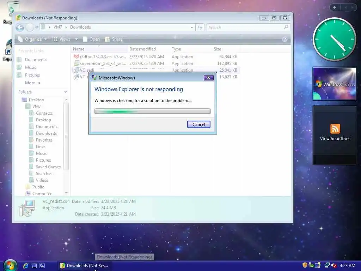The width and height of the screenshot is (361, 271).
Task: Click the security shield tray icon
Action: [305, 265]
